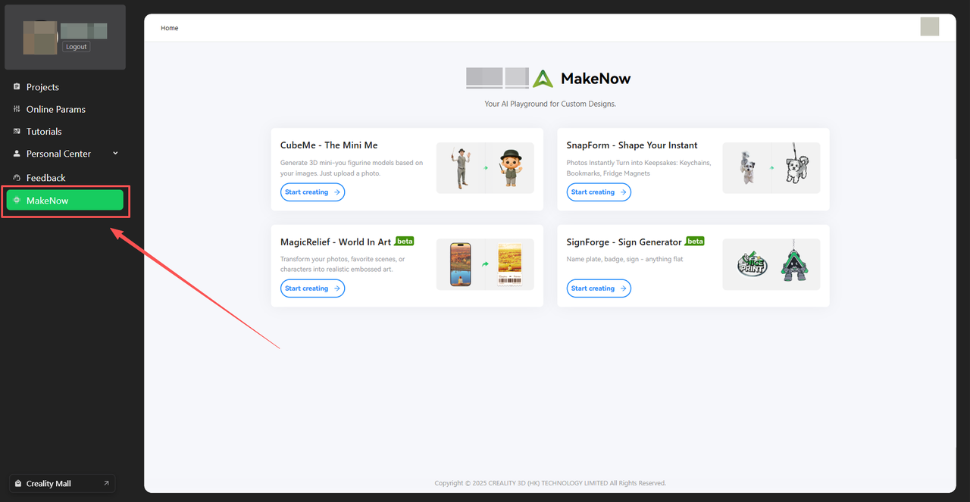
Task: Click the Logout button
Action: [77, 46]
